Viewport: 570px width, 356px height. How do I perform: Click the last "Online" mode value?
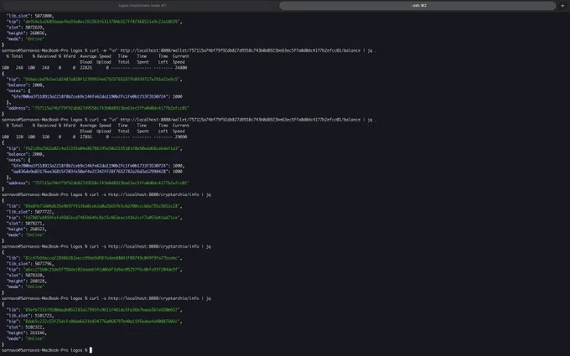tap(35, 338)
